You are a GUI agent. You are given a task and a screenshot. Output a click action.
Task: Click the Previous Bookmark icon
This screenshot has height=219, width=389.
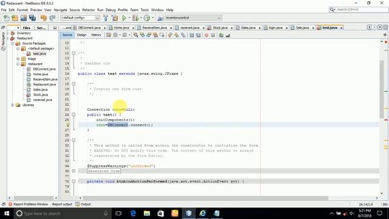[x=170, y=35]
